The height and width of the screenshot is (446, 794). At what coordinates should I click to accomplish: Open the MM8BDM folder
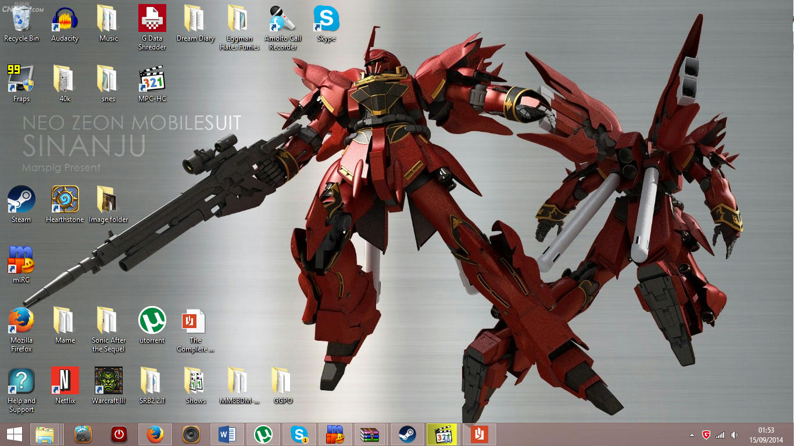pos(239,386)
